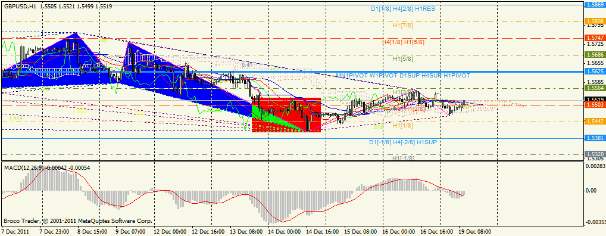Click the H1[7/8] level label
The width and height of the screenshot is (606, 236).
tap(403, 25)
